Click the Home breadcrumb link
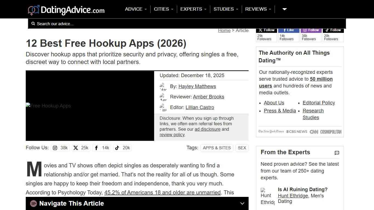The width and height of the screenshot is (374, 210). point(224,30)
